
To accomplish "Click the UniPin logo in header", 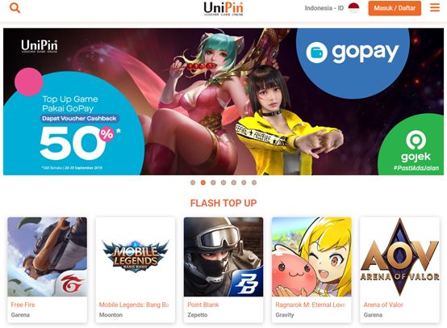I will [x=223, y=9].
